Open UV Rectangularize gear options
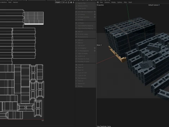The image size is (169, 127). click(x=95, y=51)
